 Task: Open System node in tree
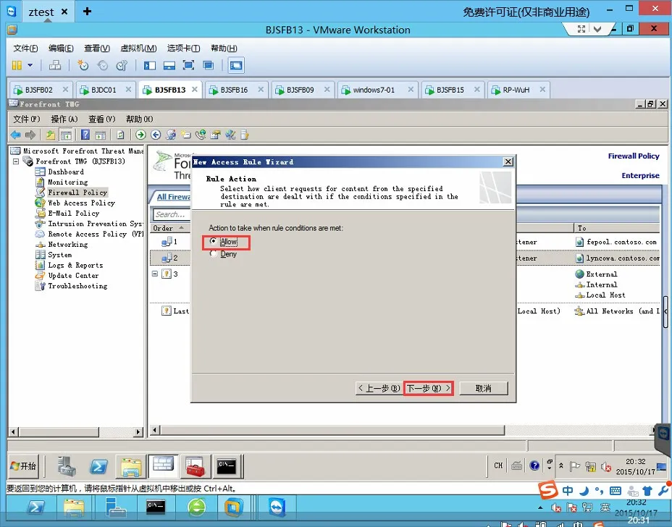point(60,255)
